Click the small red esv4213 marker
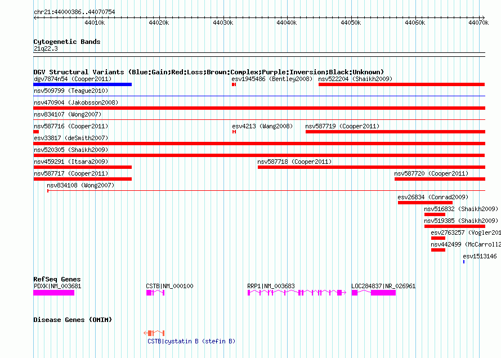 (234, 132)
